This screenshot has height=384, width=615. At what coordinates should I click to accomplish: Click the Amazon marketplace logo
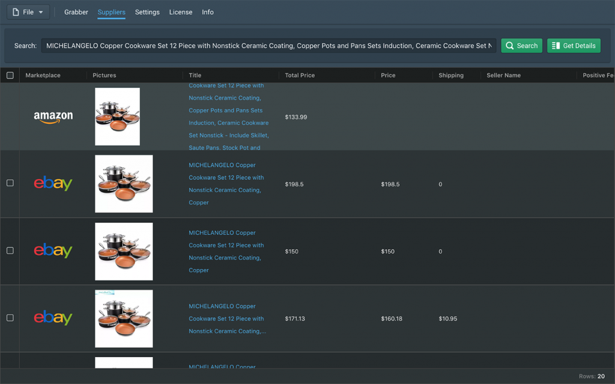pos(53,117)
